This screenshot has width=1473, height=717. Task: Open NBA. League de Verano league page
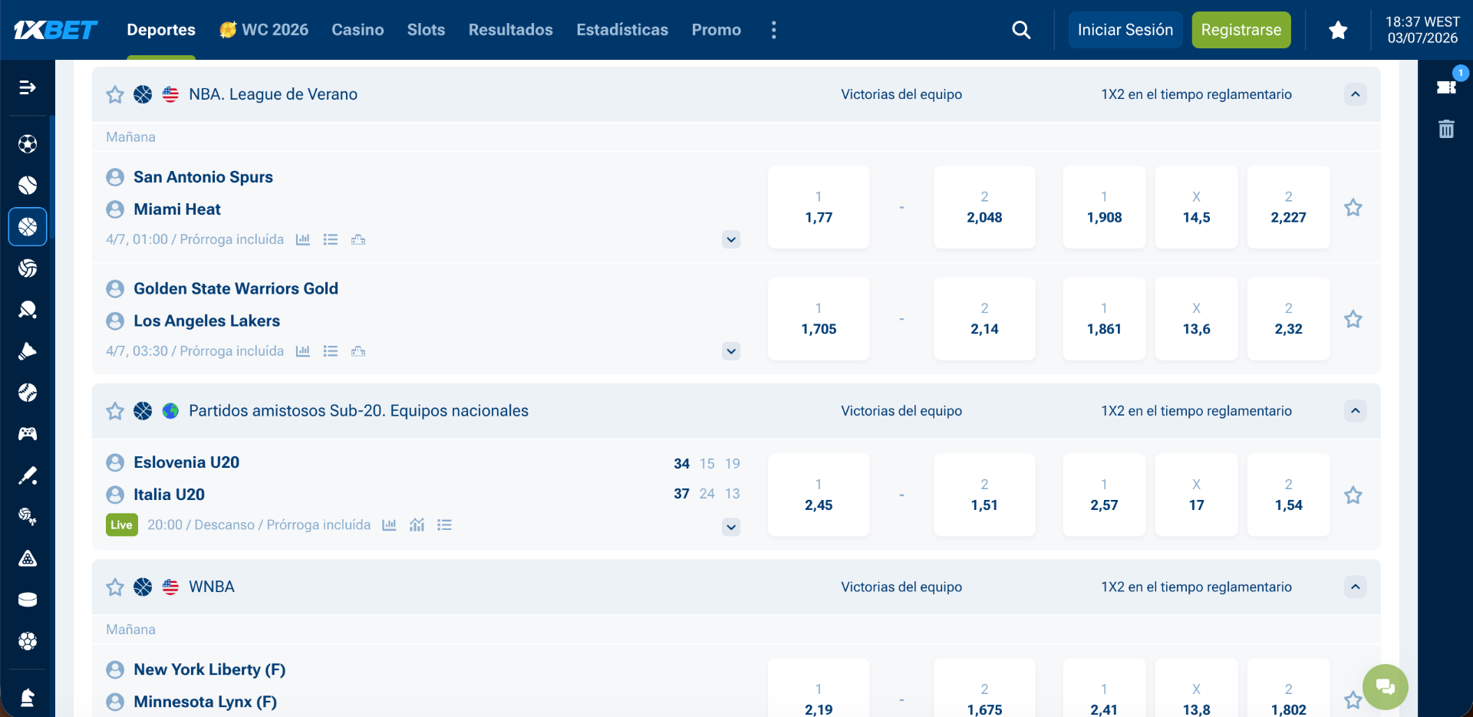[273, 94]
